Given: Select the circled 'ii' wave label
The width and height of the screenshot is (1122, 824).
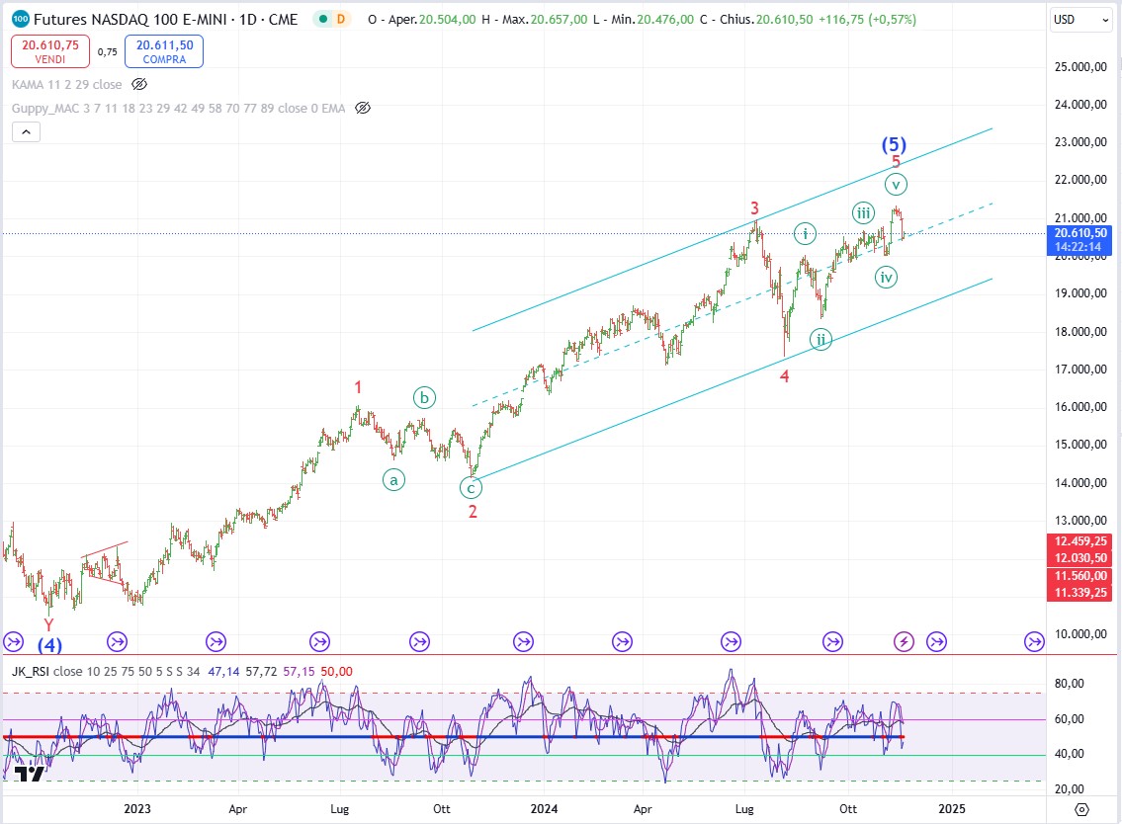Looking at the screenshot, I should [x=820, y=340].
